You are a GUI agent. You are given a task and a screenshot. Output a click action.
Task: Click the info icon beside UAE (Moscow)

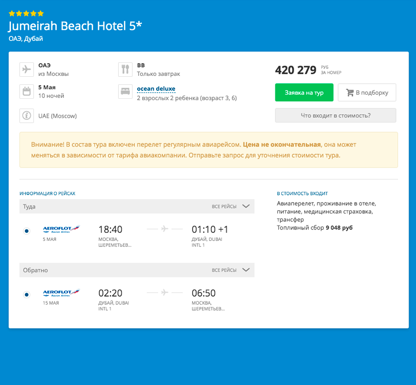pos(26,116)
